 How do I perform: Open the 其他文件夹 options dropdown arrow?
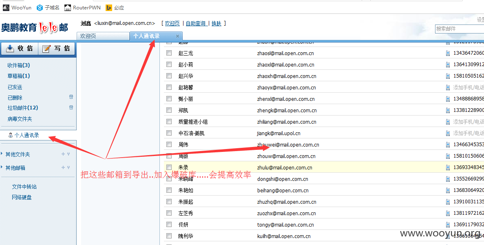pos(68,154)
